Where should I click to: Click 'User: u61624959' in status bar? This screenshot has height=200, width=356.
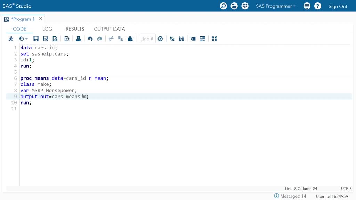coord(332,197)
